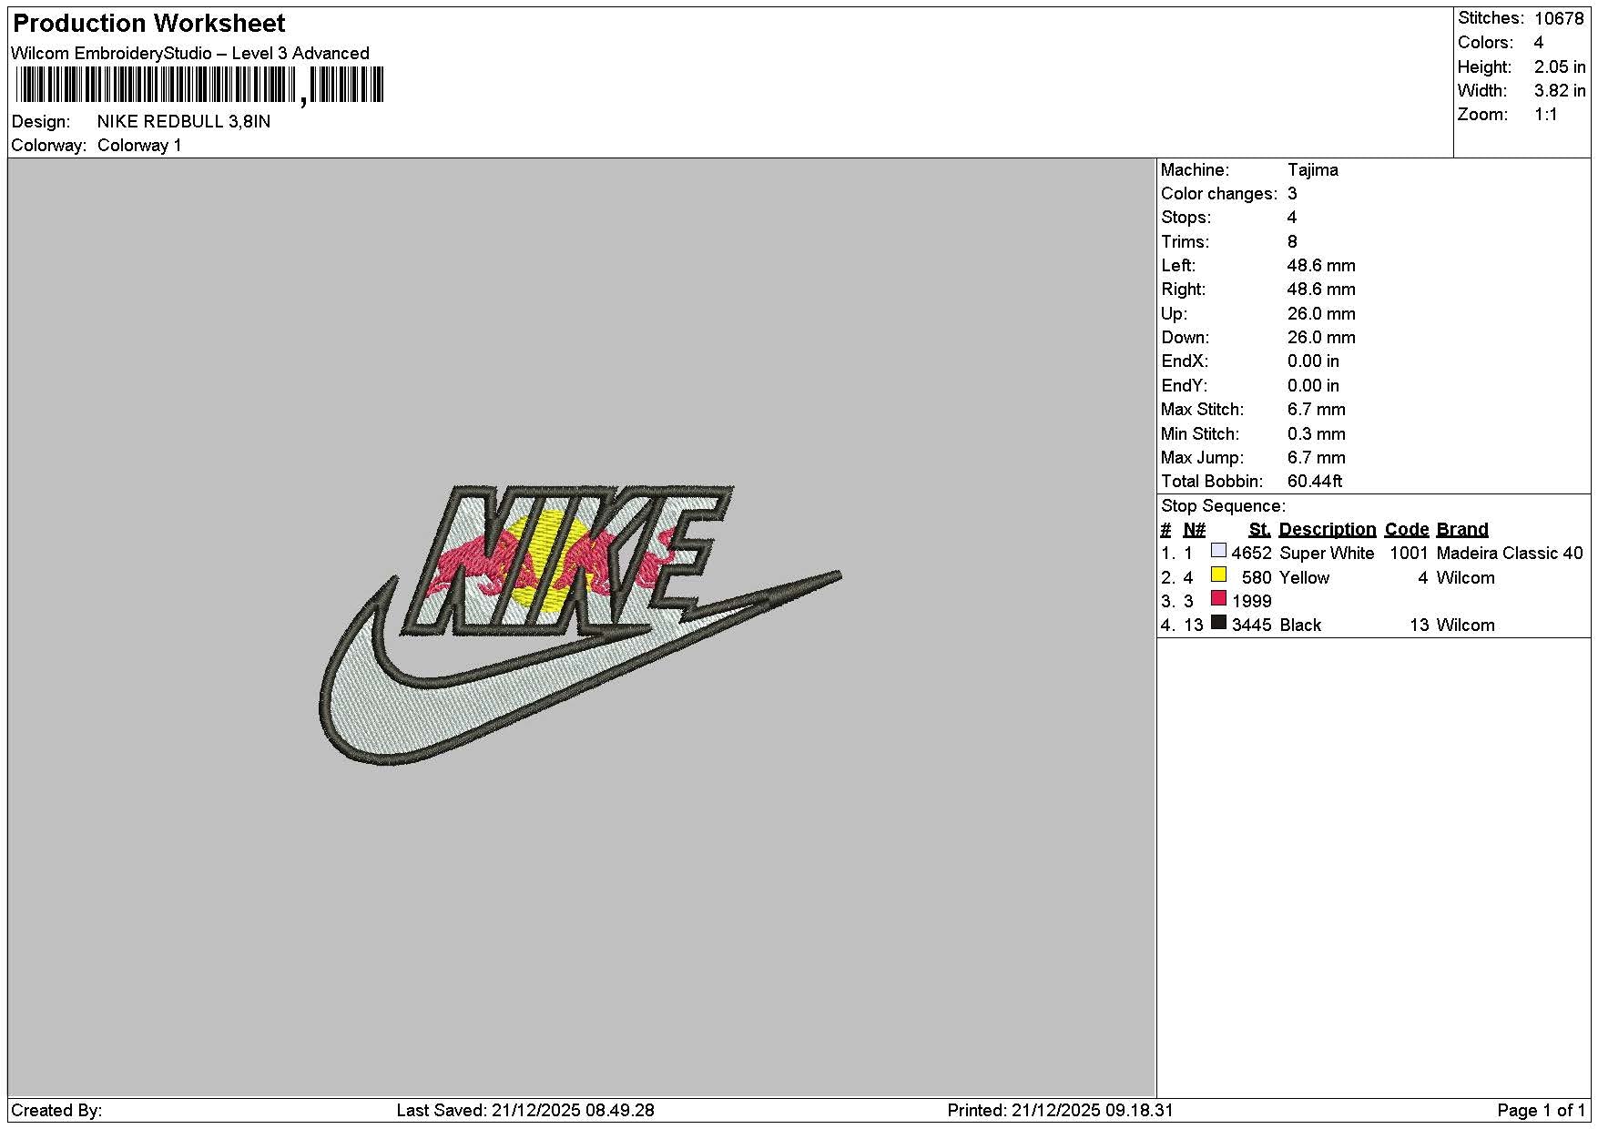The width and height of the screenshot is (1598, 1129).
Task: Click the Machine value Tajima
Action: 1313,169
